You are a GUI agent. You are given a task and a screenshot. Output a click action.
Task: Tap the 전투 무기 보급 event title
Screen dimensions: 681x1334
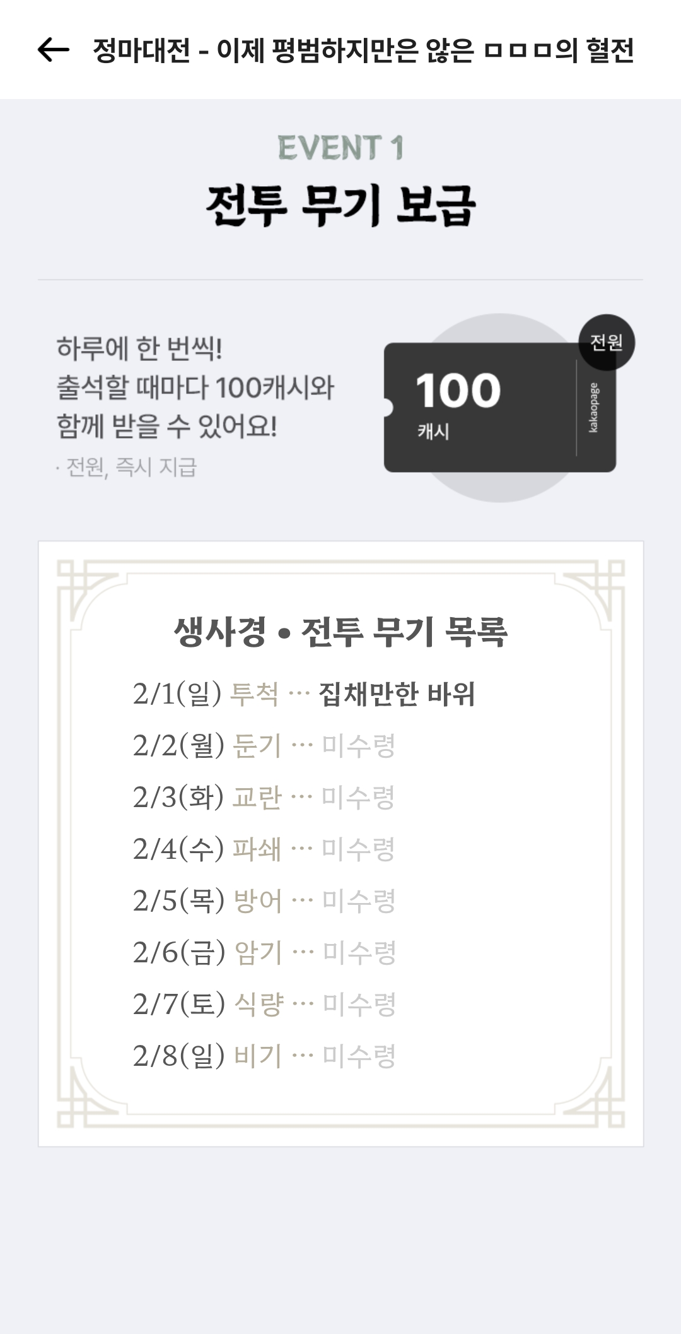[x=340, y=205]
